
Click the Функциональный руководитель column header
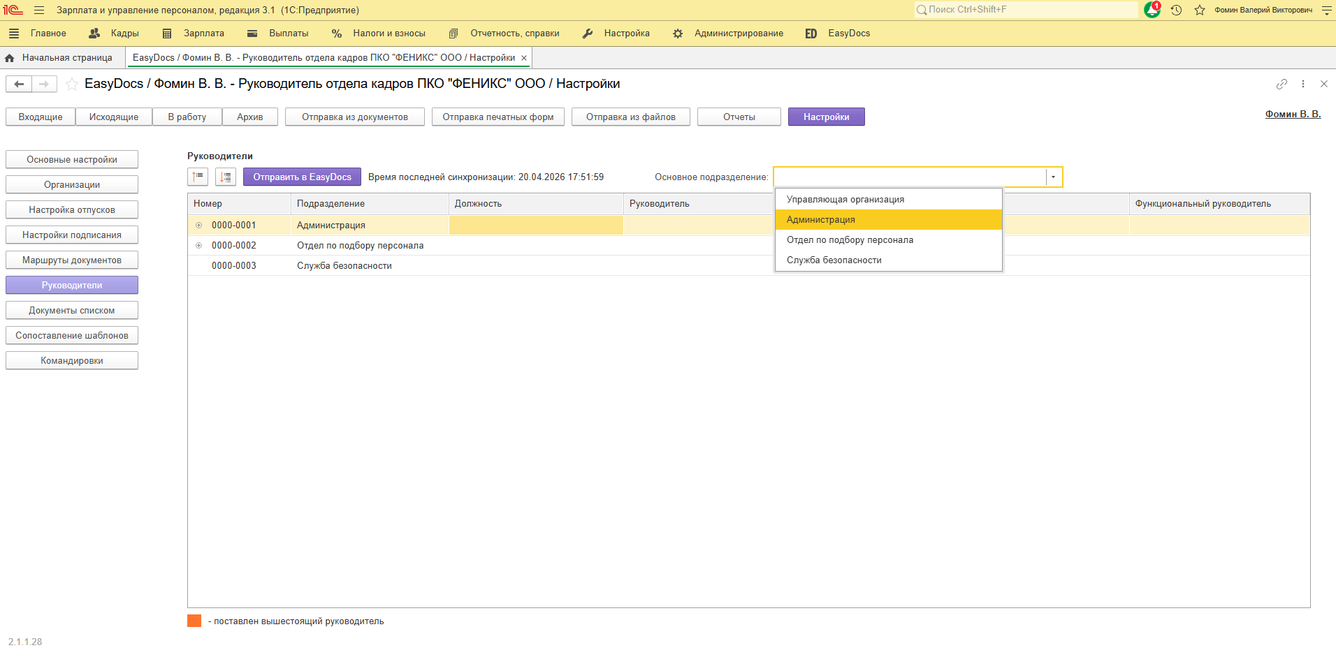click(x=1219, y=204)
